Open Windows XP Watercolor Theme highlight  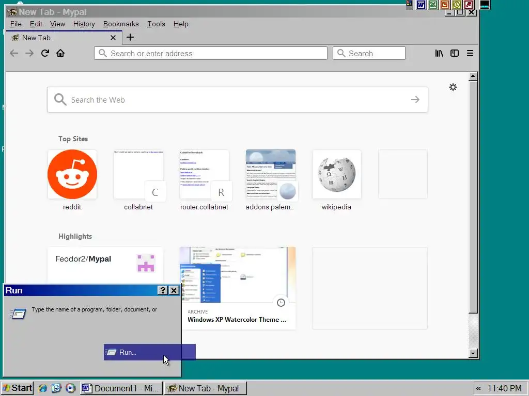[x=238, y=288]
